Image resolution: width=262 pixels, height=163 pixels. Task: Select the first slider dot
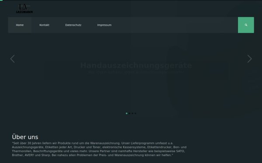tap(127, 113)
